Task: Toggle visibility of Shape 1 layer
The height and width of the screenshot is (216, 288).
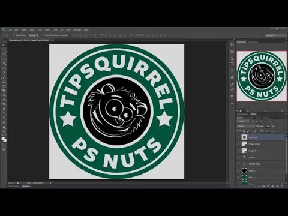Action: click(x=238, y=151)
